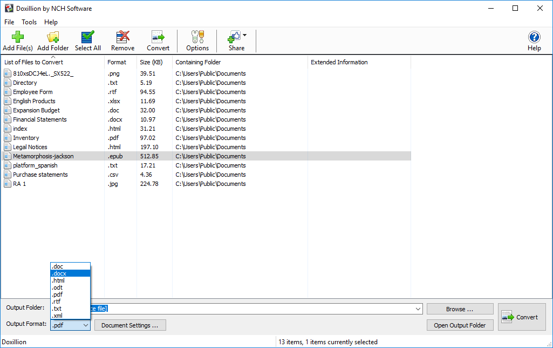The width and height of the screenshot is (553, 348).
Task: Click file icon beside Expansion Budget
Action: pyautogui.click(x=8, y=110)
